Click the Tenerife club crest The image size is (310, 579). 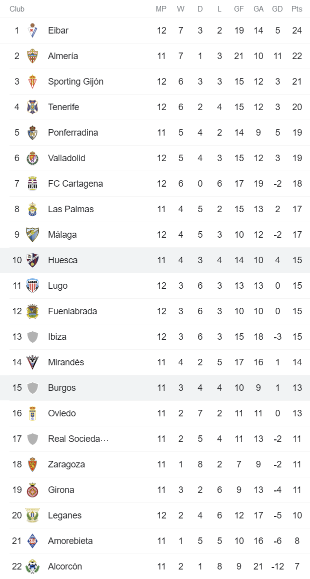[x=32, y=107]
